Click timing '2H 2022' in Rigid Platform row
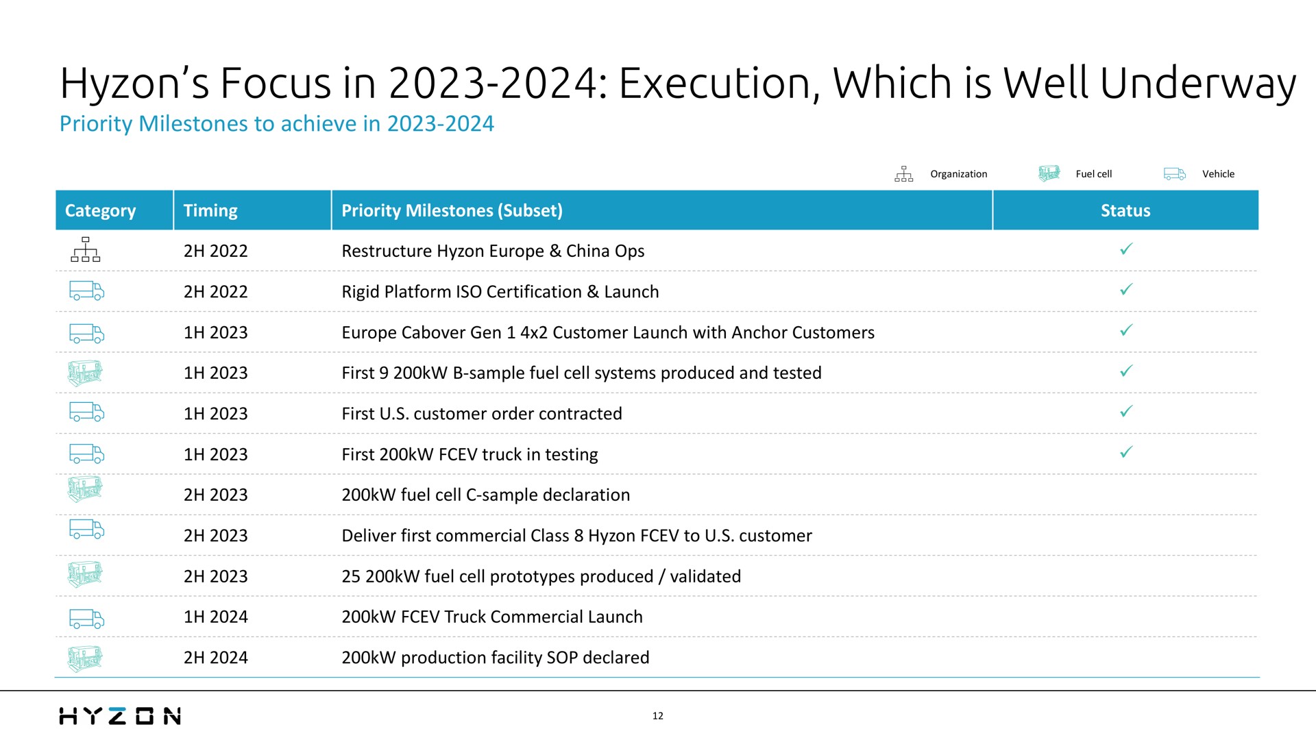 (x=215, y=292)
